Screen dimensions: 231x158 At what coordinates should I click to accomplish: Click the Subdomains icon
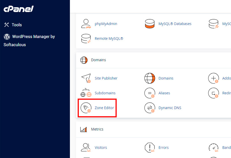(x=86, y=93)
